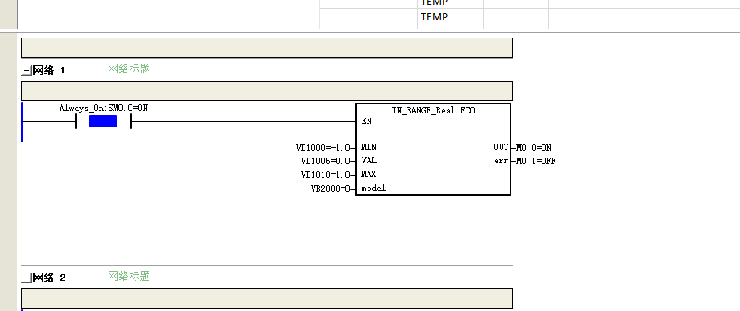Click the network 2 title placeholder text
This screenshot has height=311, width=740.
pyautogui.click(x=129, y=276)
